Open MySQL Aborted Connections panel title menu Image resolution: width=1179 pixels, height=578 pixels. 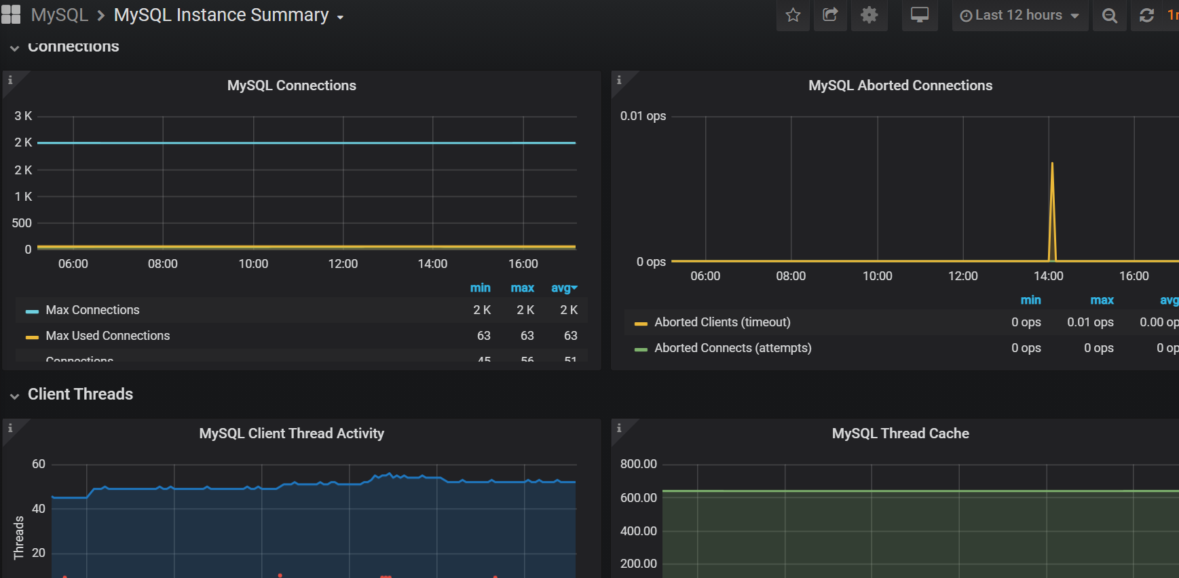coord(900,85)
